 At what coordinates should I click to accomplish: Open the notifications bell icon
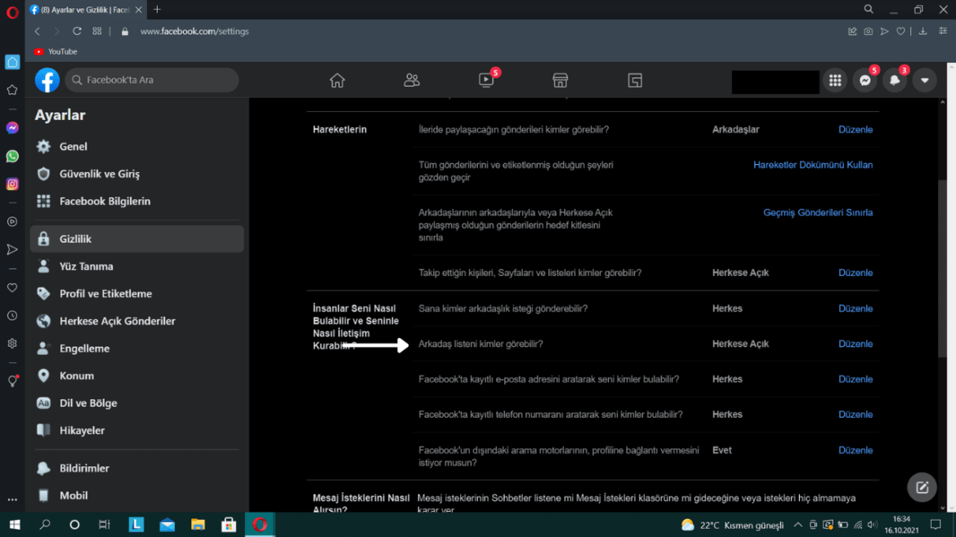click(x=895, y=80)
